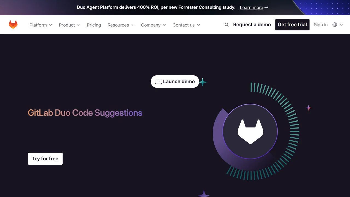
Task: Expand the Company chevron arrow
Action: pyautogui.click(x=164, y=25)
